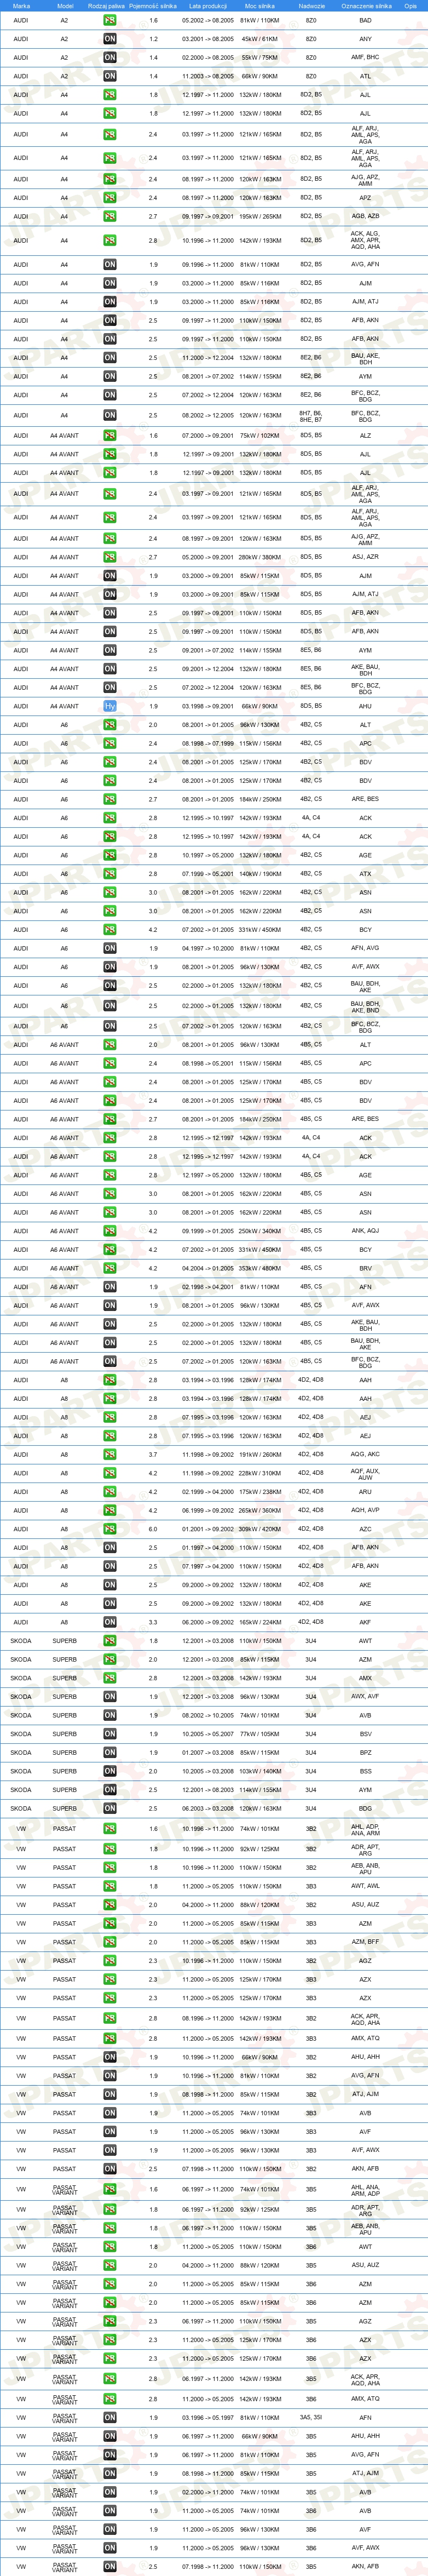
Task: Click petrol icon in A8 AQF, AUX, AUW row
Action: coord(110,1474)
